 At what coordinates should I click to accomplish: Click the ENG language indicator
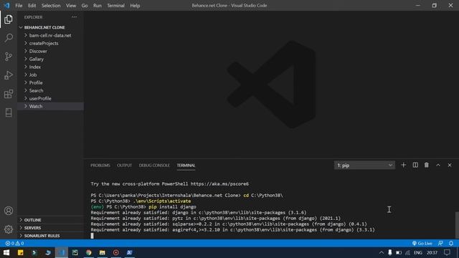point(418,252)
